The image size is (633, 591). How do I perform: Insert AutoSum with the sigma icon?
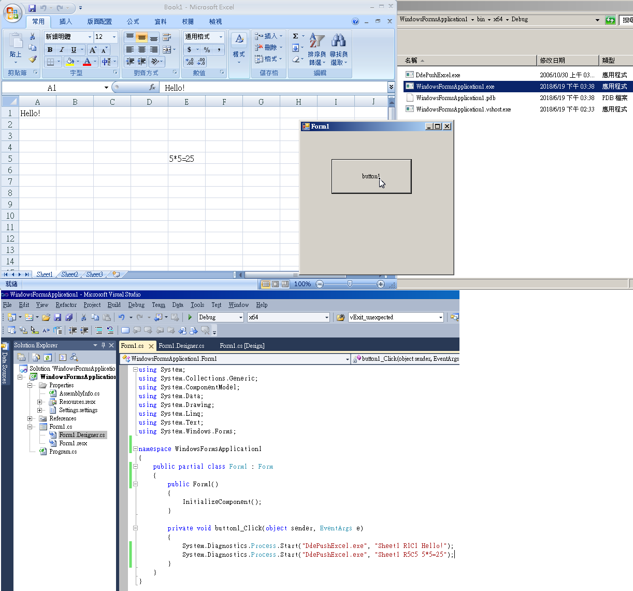click(295, 36)
